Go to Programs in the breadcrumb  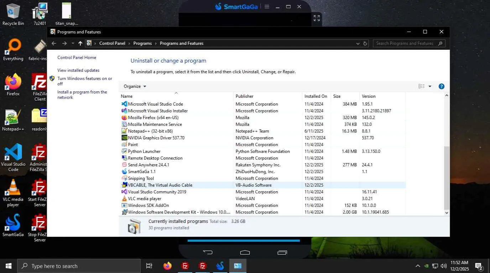click(x=142, y=43)
